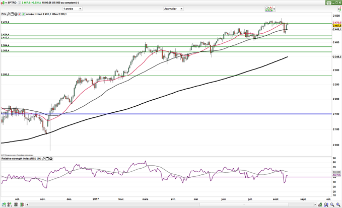The width and height of the screenshot is (342, 208).
Task: Open the candlestick chart-type icon beside SPTRD
Action: 3,3
